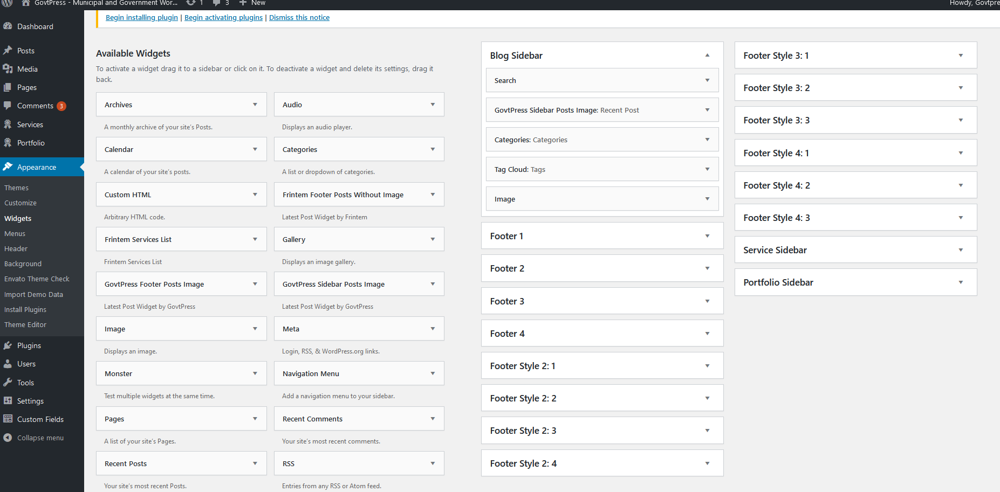This screenshot has height=492, width=1000.
Task: Click the Appearance paintbrush icon
Action: [x=8, y=167]
